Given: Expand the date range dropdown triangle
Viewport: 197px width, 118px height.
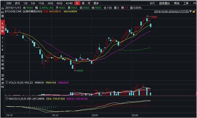Looking at the screenshot, I should tap(190, 11).
